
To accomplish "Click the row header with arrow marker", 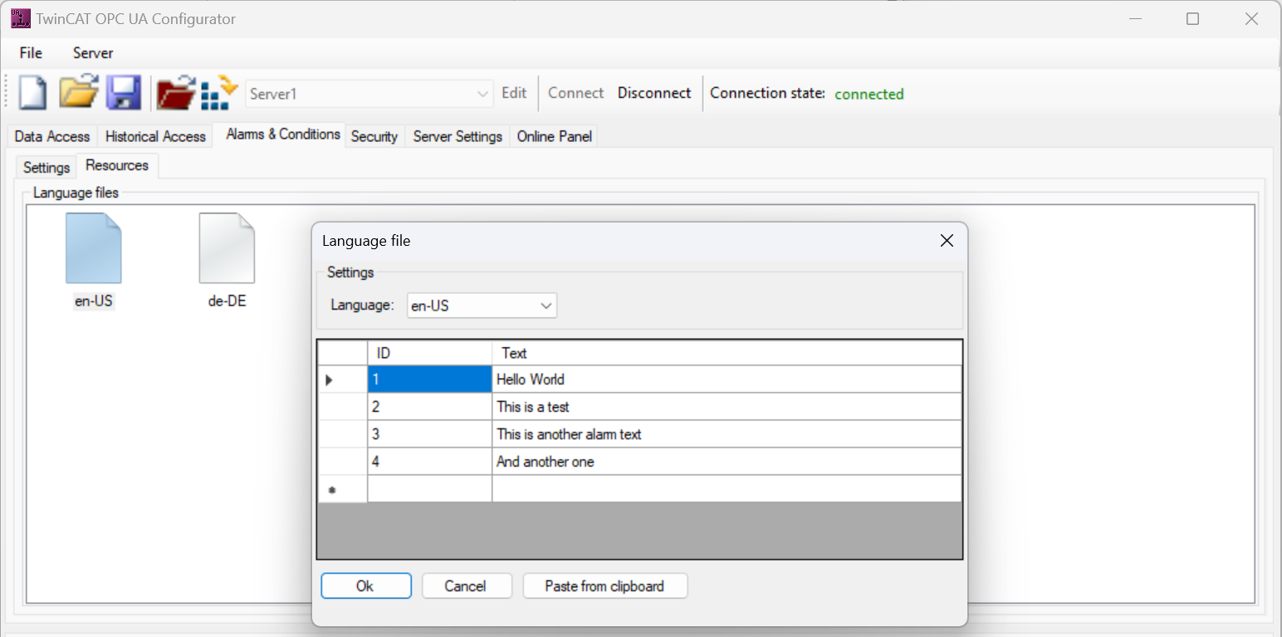I will pyautogui.click(x=343, y=380).
